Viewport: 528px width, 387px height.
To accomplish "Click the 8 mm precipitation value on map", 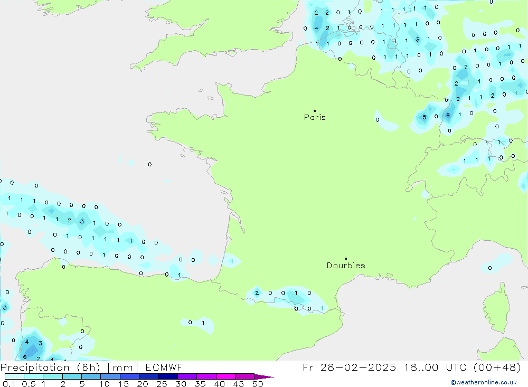I will pos(448,116).
